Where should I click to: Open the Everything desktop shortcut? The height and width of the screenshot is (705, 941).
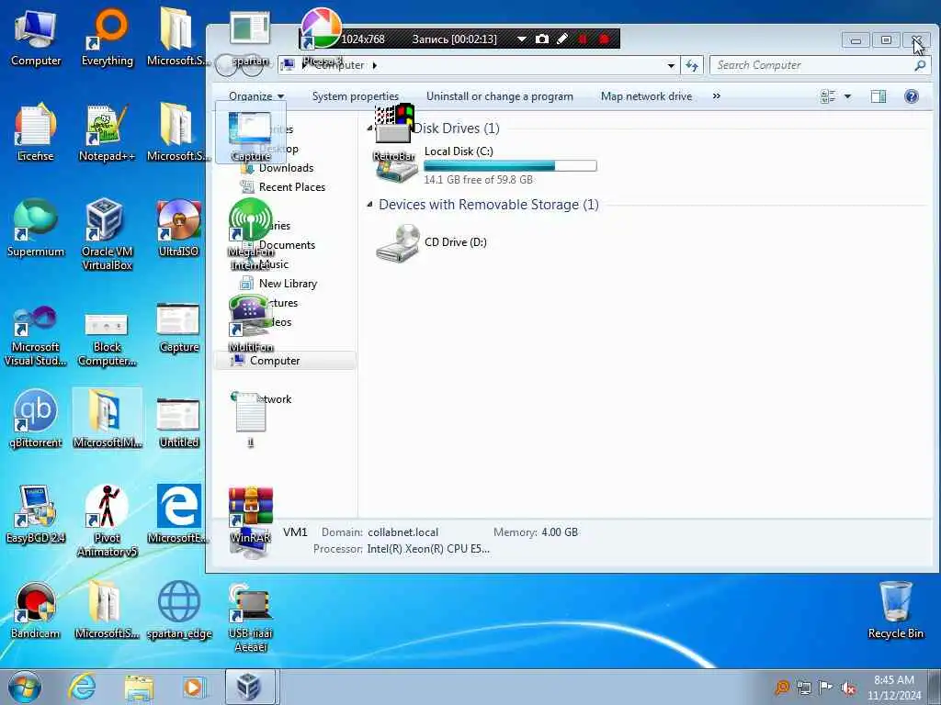coord(107,39)
